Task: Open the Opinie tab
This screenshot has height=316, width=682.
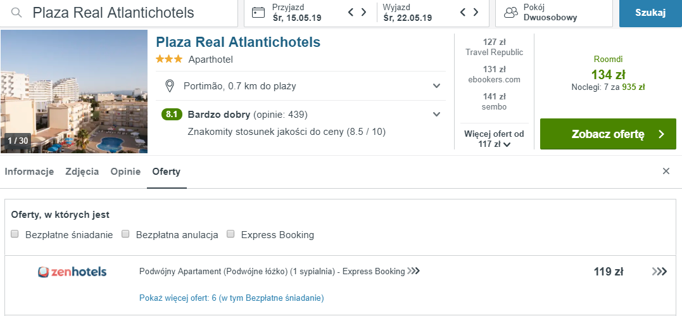Action: pyautogui.click(x=125, y=172)
